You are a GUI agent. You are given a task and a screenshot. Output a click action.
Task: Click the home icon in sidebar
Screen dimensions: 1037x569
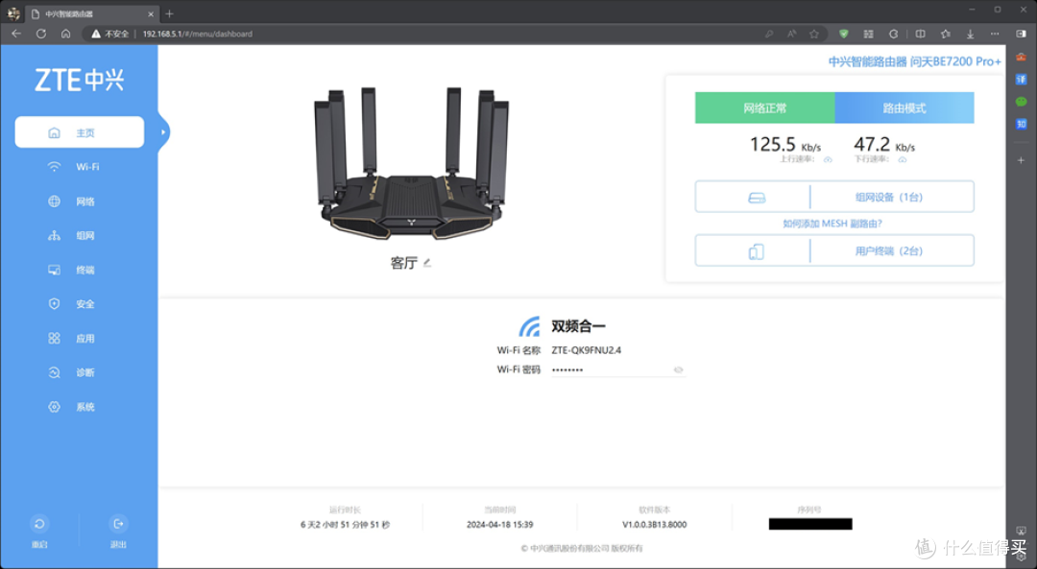click(54, 132)
